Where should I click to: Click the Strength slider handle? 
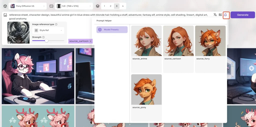point(46,41)
